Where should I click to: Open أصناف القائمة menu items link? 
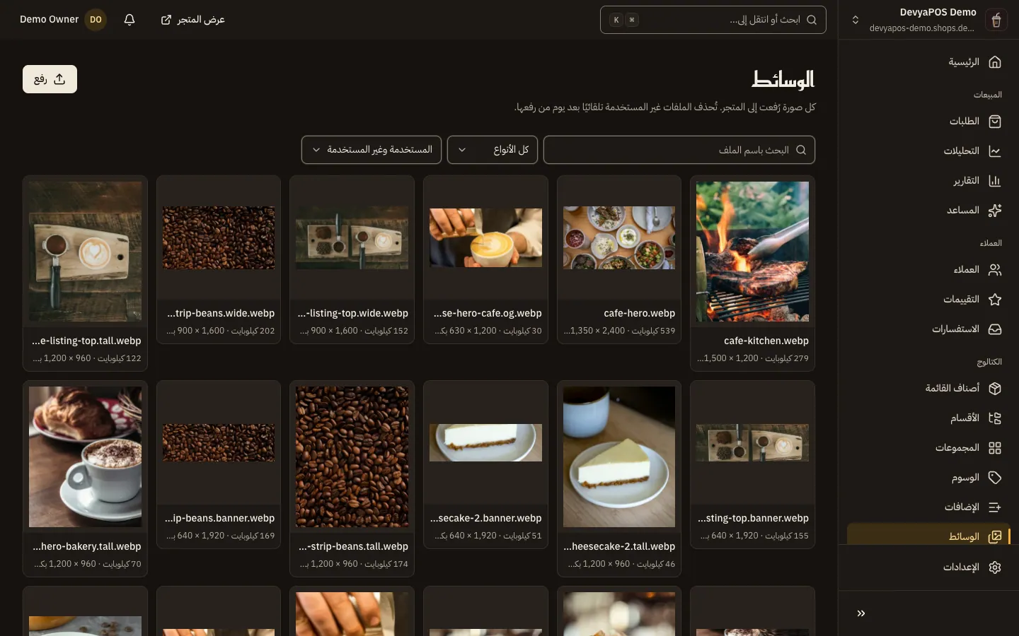tap(928, 389)
